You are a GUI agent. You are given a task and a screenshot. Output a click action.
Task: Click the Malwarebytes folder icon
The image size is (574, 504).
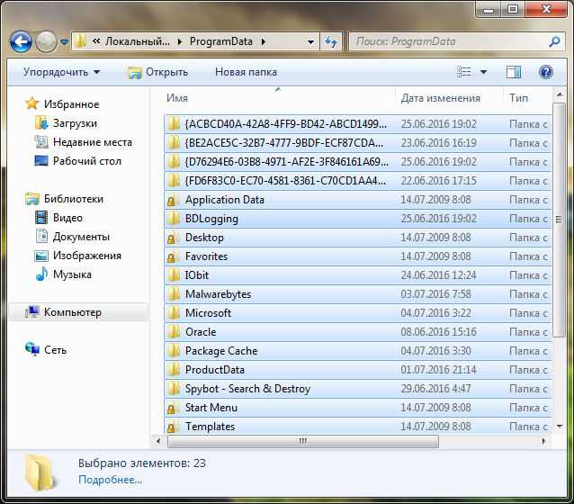click(174, 294)
